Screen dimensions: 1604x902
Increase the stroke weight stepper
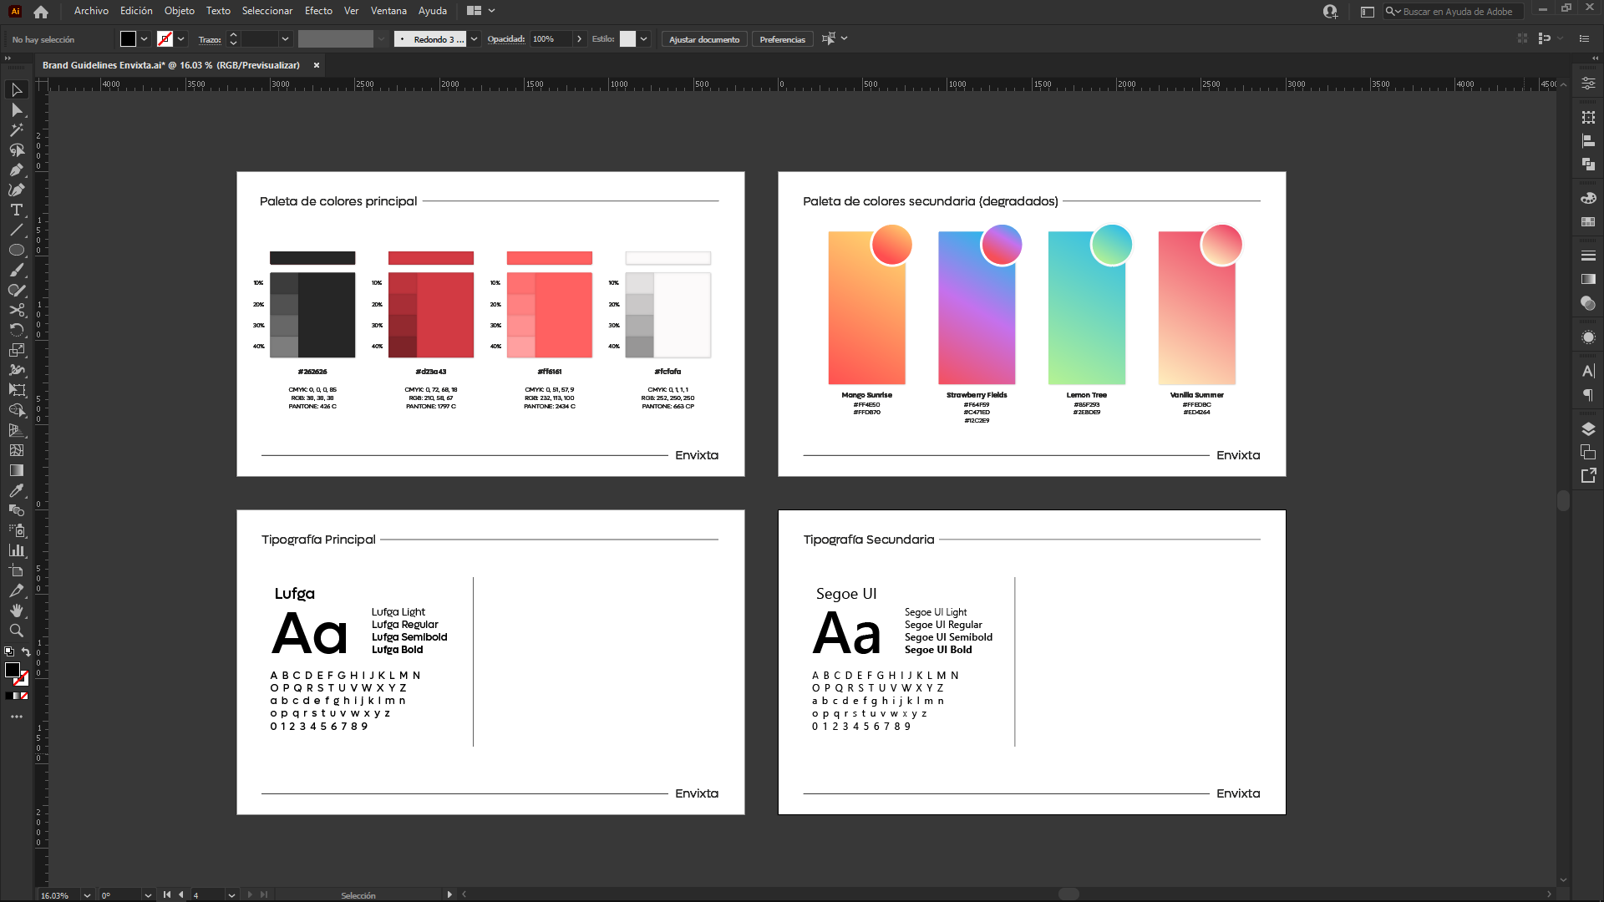click(233, 35)
